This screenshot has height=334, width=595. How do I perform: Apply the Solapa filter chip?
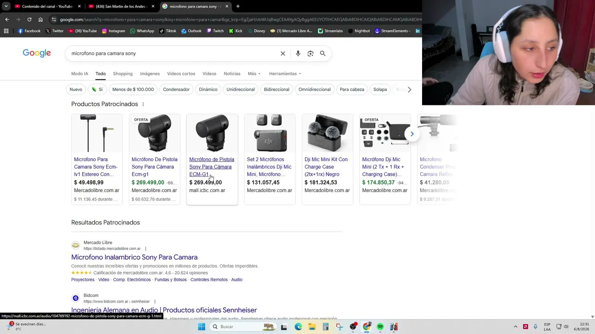380,90
